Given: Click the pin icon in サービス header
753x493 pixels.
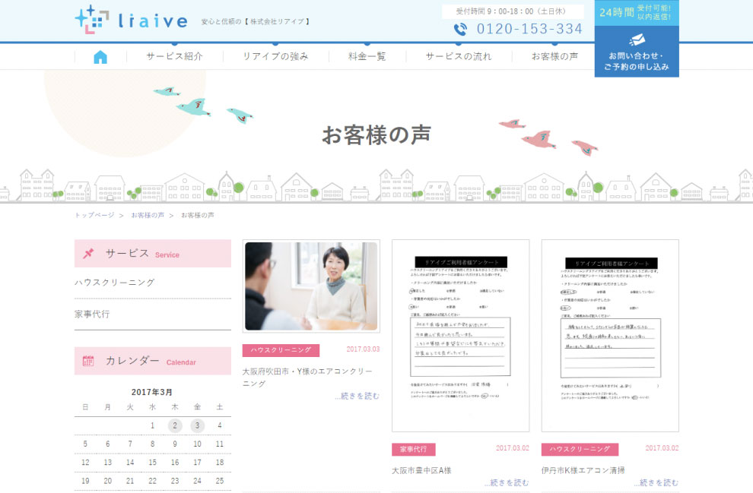Looking at the screenshot, I should pos(88,253).
